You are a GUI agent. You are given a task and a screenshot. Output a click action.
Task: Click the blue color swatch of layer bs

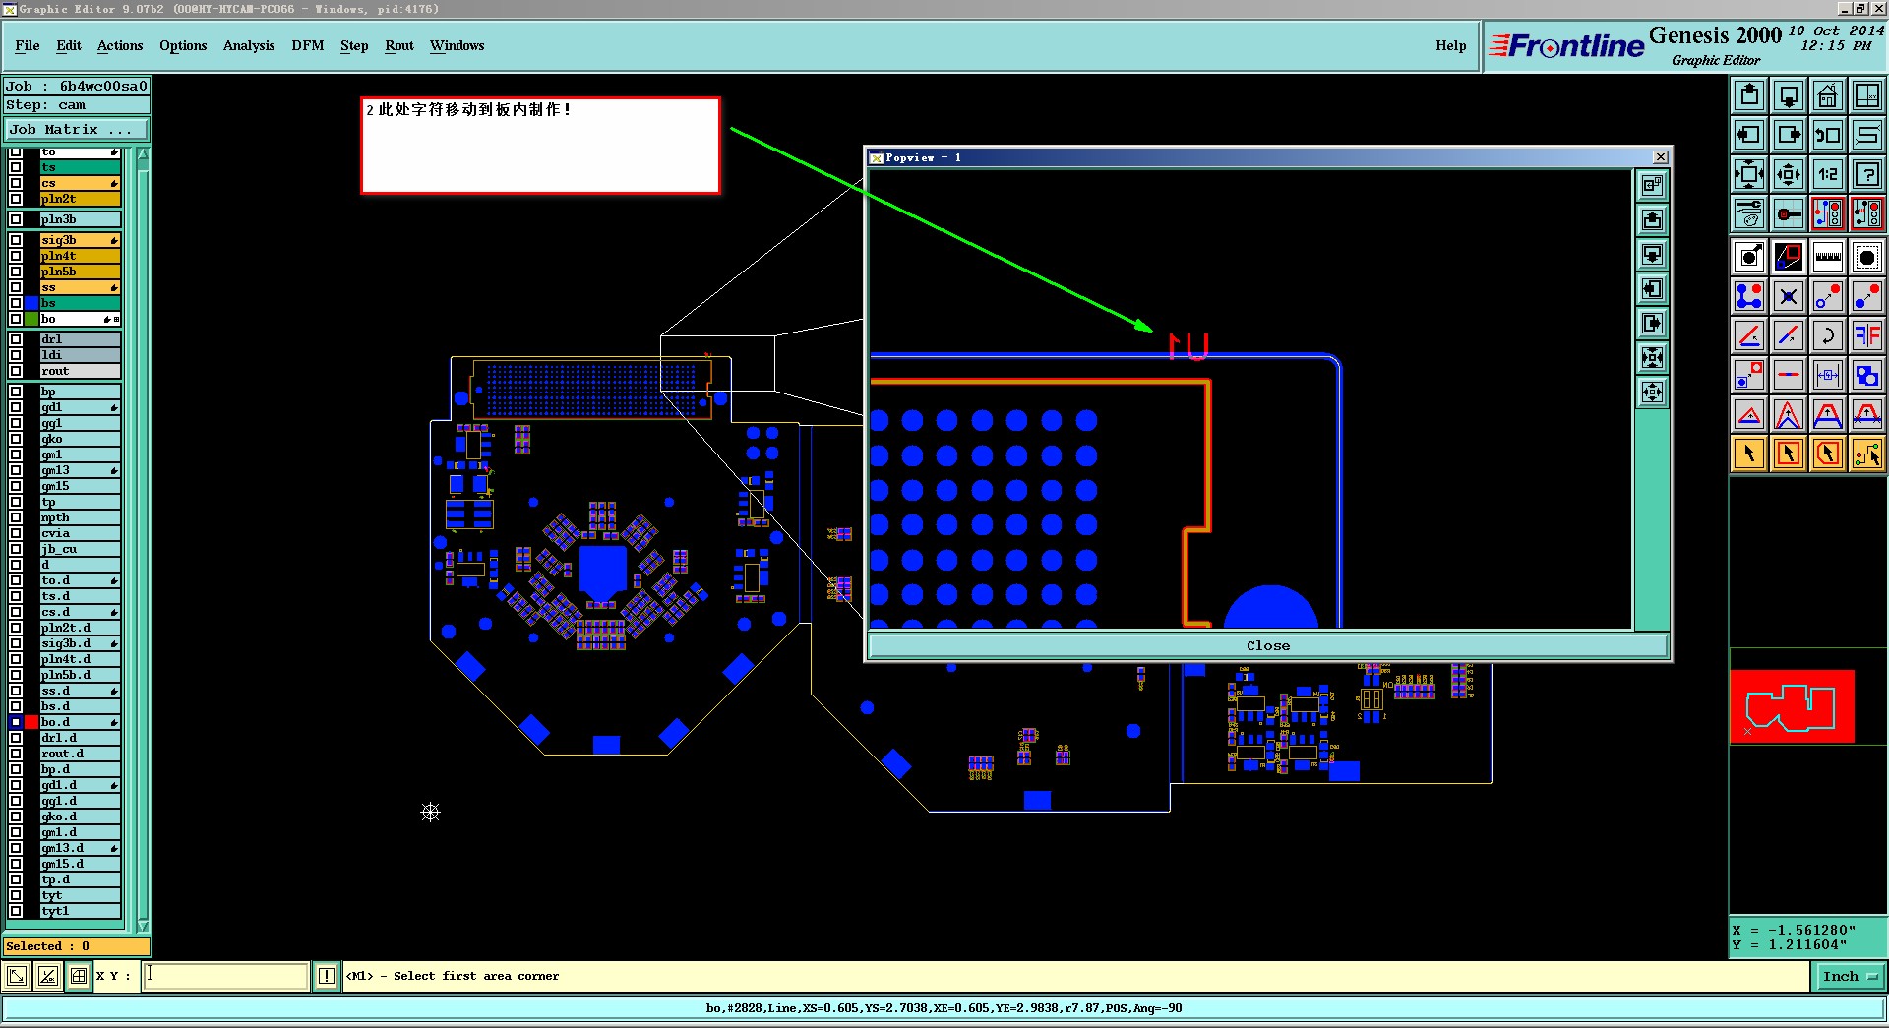(31, 304)
